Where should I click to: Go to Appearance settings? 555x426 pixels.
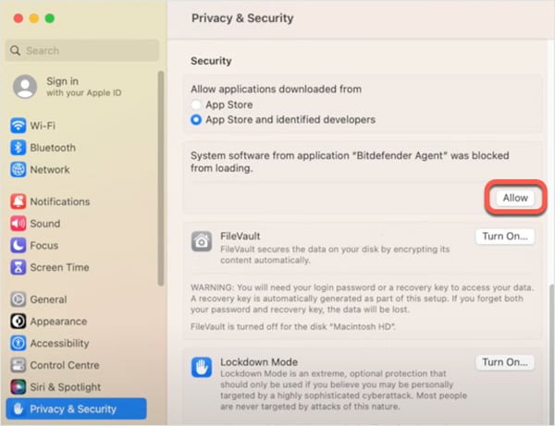pos(57,322)
